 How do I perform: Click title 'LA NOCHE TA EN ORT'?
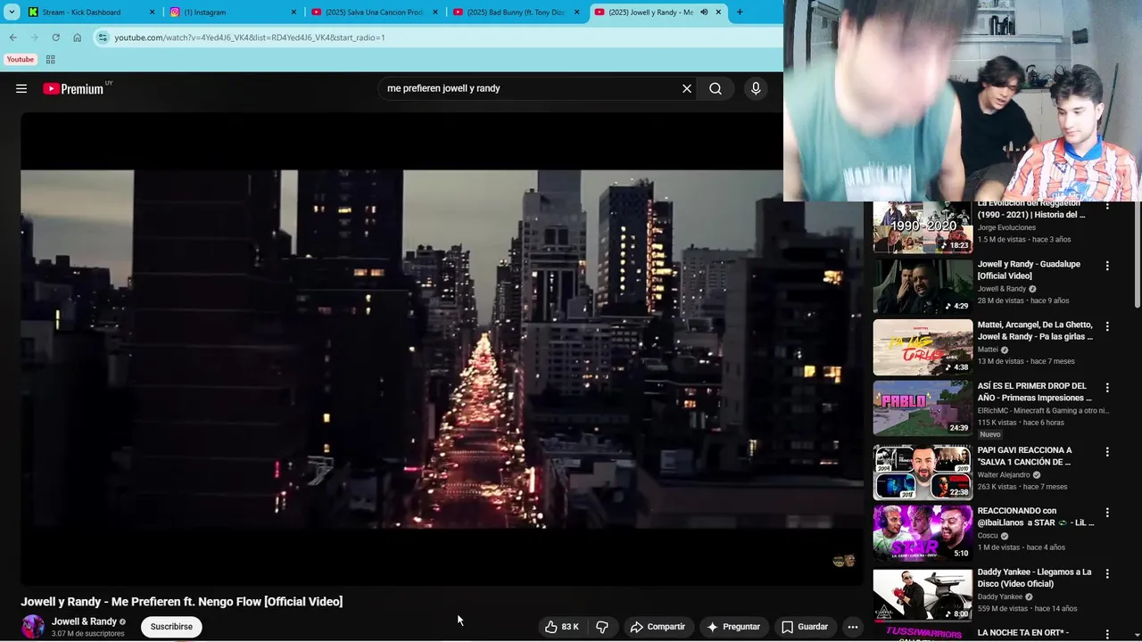pyautogui.click(x=1022, y=633)
